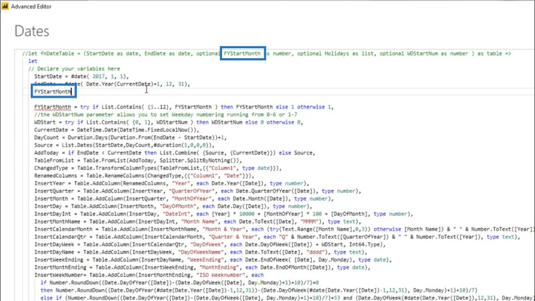
Task: Click the AddToday = if EndDate line
Action: coord(175,153)
